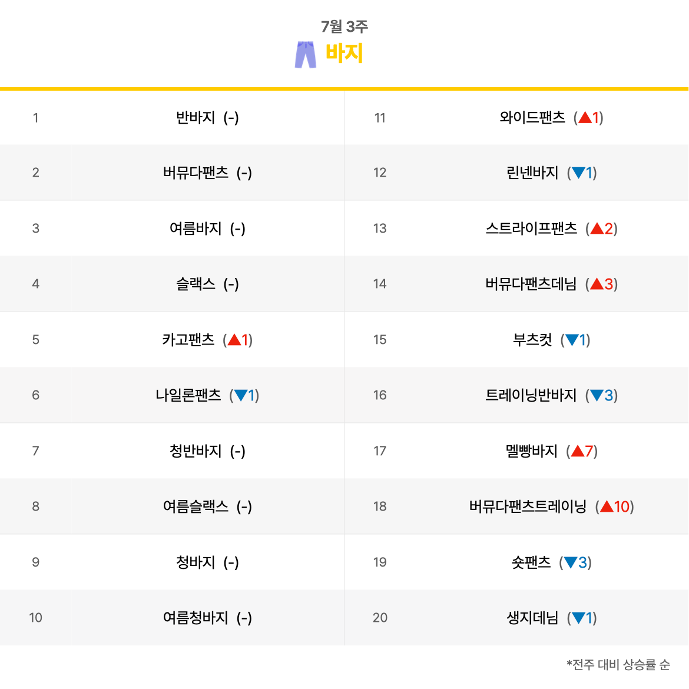Open the 생지데님 keyword at rank 20
This screenshot has width=689, height=689.
tap(532, 618)
